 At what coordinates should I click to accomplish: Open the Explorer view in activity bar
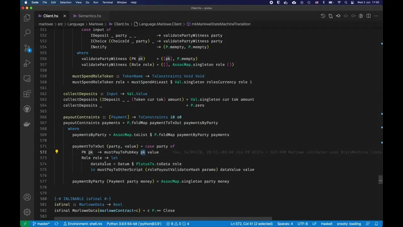click(27, 18)
